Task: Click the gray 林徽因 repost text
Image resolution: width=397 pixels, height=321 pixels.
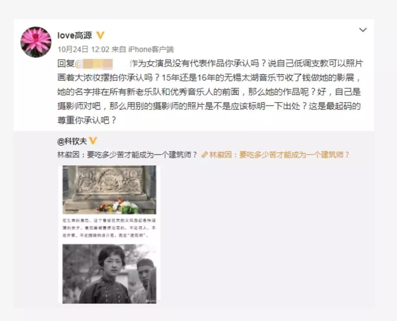Action: (127, 154)
